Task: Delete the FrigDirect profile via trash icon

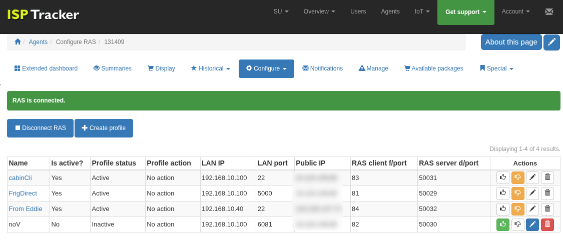Action: point(547,193)
